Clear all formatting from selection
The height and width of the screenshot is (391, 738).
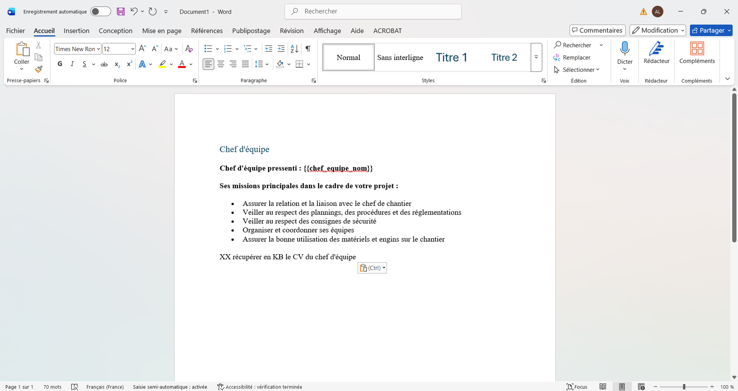pos(189,49)
